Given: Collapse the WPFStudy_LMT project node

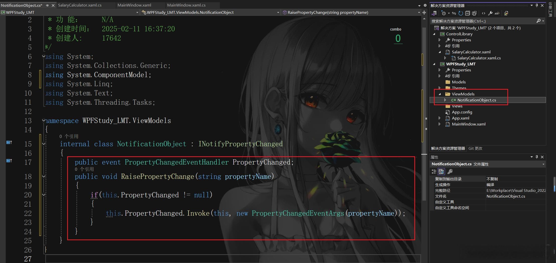Looking at the screenshot, I should [434, 64].
